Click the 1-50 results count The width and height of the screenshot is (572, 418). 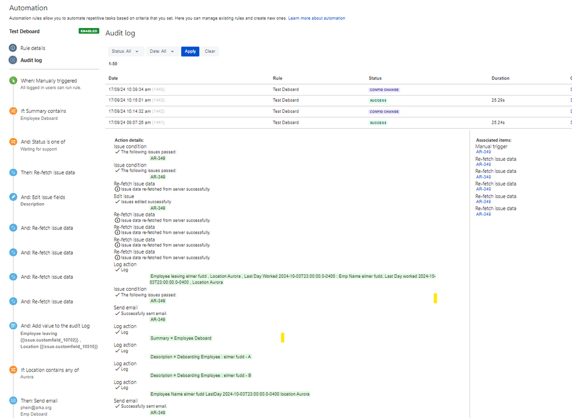click(113, 64)
